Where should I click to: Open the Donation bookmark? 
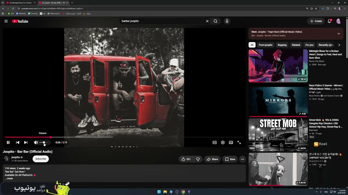click(33, 14)
